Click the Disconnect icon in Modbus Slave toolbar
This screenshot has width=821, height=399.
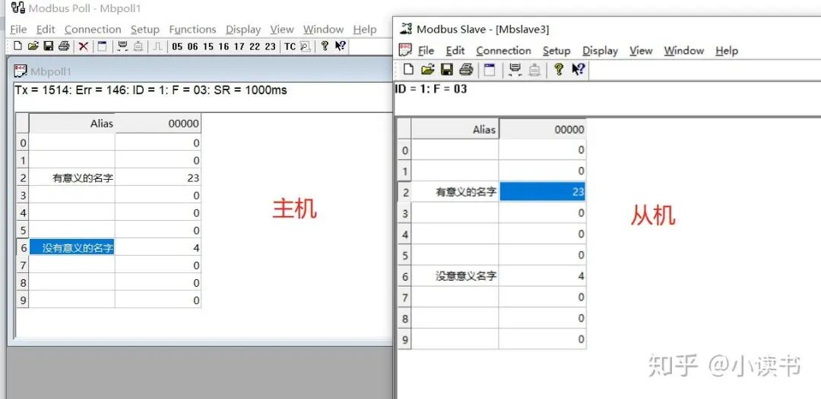click(x=534, y=70)
